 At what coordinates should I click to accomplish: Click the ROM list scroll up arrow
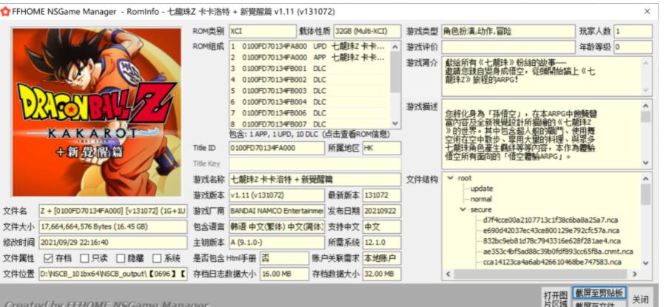[395, 47]
